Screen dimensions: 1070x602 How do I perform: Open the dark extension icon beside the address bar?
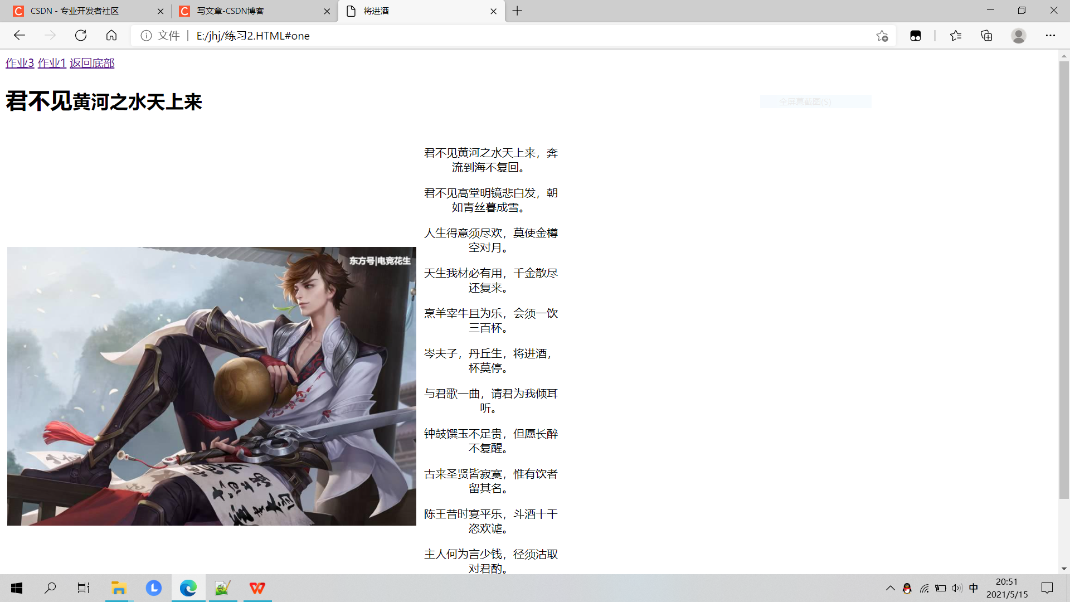[x=916, y=36]
